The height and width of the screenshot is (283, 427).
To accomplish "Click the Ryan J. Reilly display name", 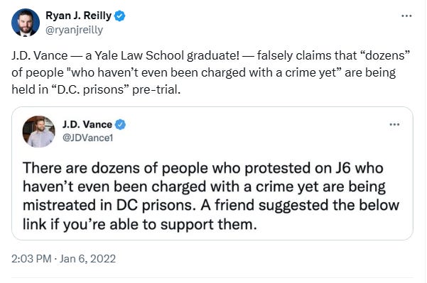I will pyautogui.click(x=78, y=16).
